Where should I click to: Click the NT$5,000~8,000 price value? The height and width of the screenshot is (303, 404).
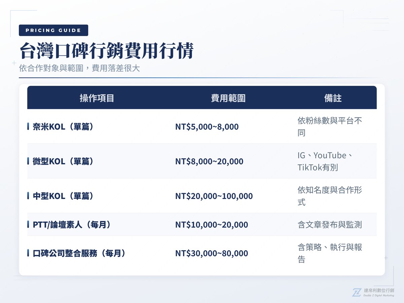click(207, 127)
